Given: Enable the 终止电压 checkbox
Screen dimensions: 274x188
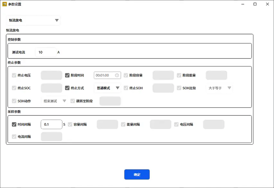Looking at the screenshot, I should tap(14, 76).
